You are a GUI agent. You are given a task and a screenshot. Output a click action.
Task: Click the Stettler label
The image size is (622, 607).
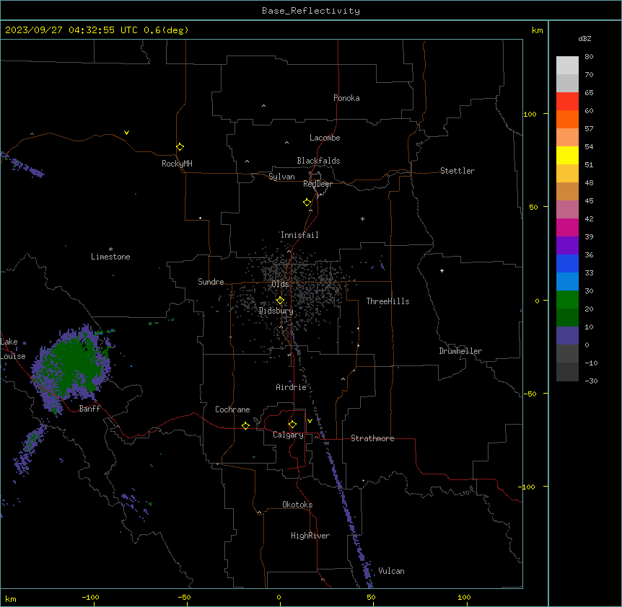457,171
